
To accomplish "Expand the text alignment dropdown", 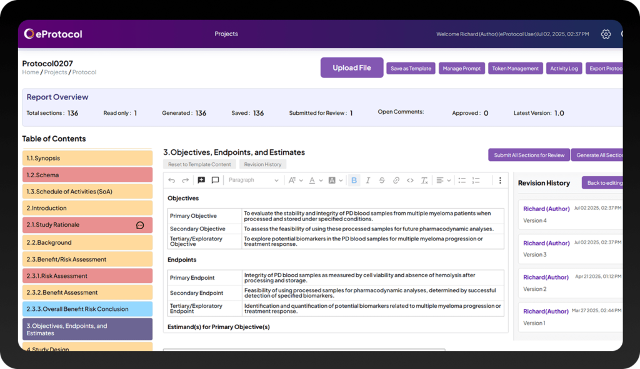I will pos(443,180).
